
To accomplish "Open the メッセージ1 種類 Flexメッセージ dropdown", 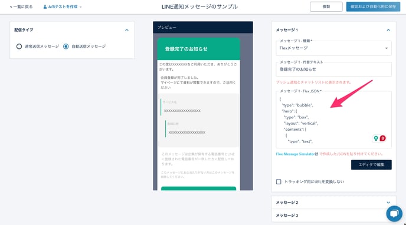I will [333, 48].
